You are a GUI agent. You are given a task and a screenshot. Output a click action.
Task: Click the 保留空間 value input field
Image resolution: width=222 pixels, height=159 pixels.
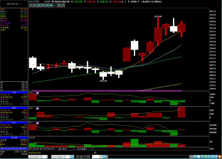point(95,157)
